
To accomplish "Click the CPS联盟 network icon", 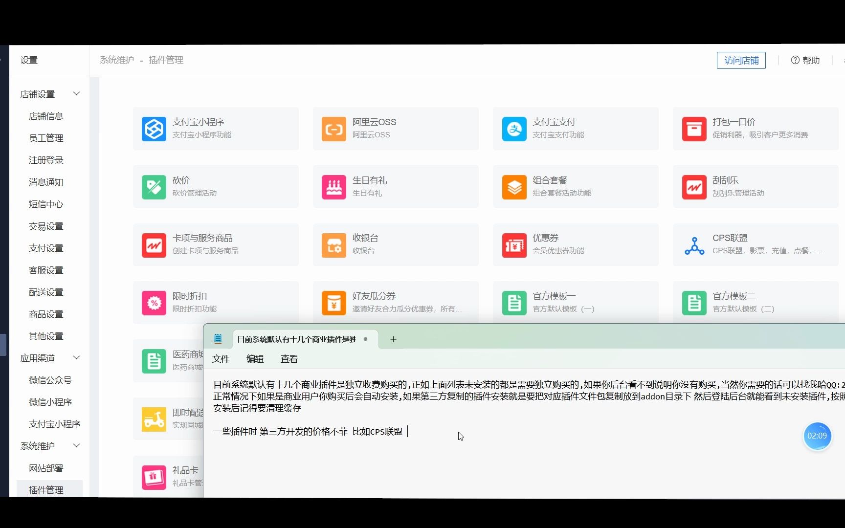I will (x=694, y=245).
